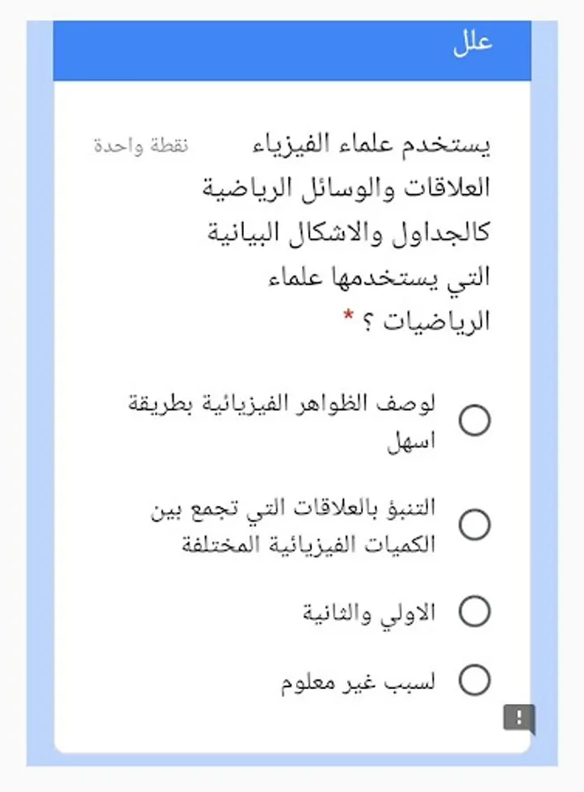Viewport: 584px width, 792px height.
Task: Select radio button for لوصف الظواهر الفيزيائية
Action: (x=474, y=421)
